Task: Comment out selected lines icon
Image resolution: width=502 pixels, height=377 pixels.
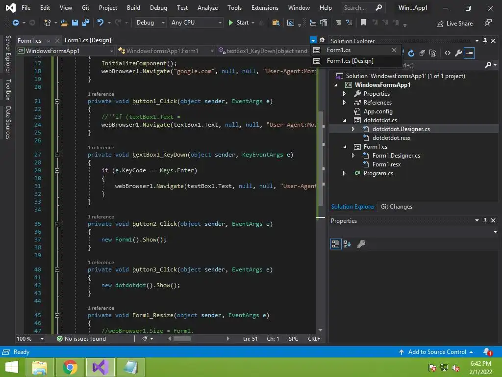Action: tap(338, 23)
